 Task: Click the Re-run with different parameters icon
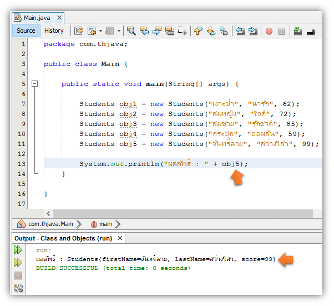[x=18, y=263]
